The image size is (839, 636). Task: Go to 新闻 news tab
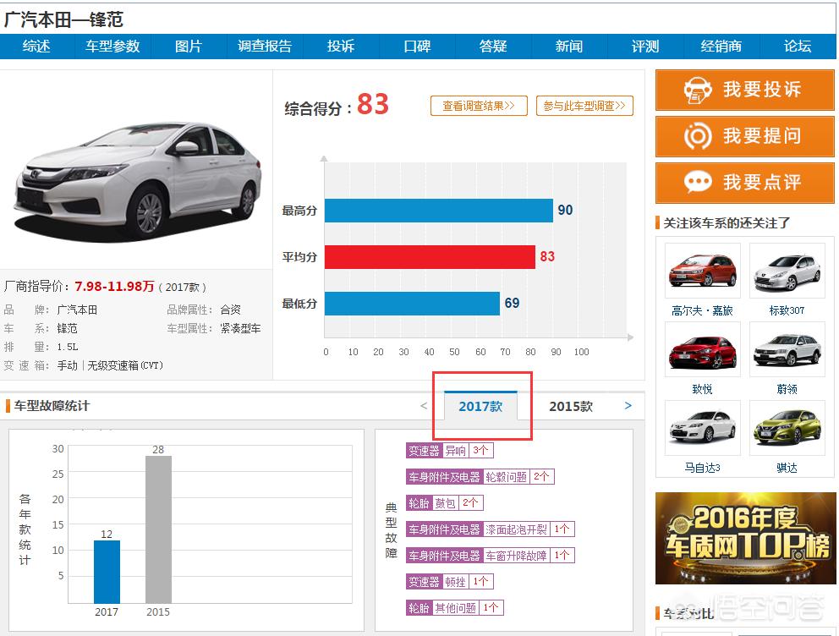tap(569, 47)
